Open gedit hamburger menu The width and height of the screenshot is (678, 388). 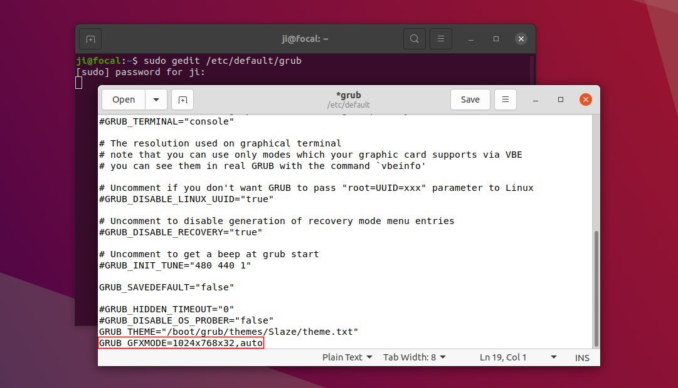(505, 100)
